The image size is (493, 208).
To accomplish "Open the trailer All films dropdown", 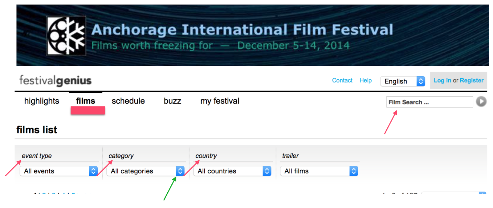I will (x=319, y=171).
